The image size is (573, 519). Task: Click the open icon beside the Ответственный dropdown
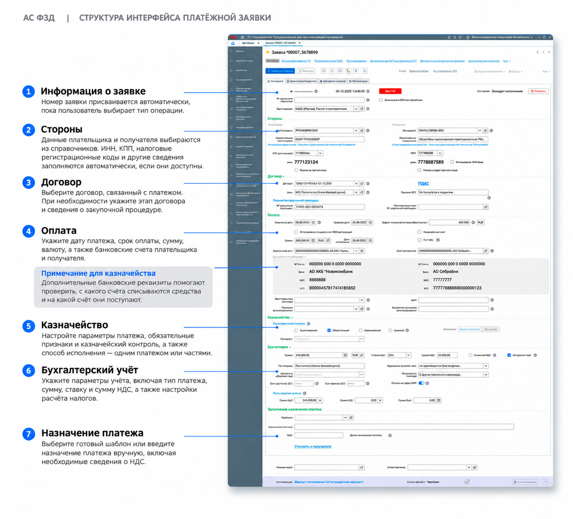pyautogui.click(x=475, y=467)
